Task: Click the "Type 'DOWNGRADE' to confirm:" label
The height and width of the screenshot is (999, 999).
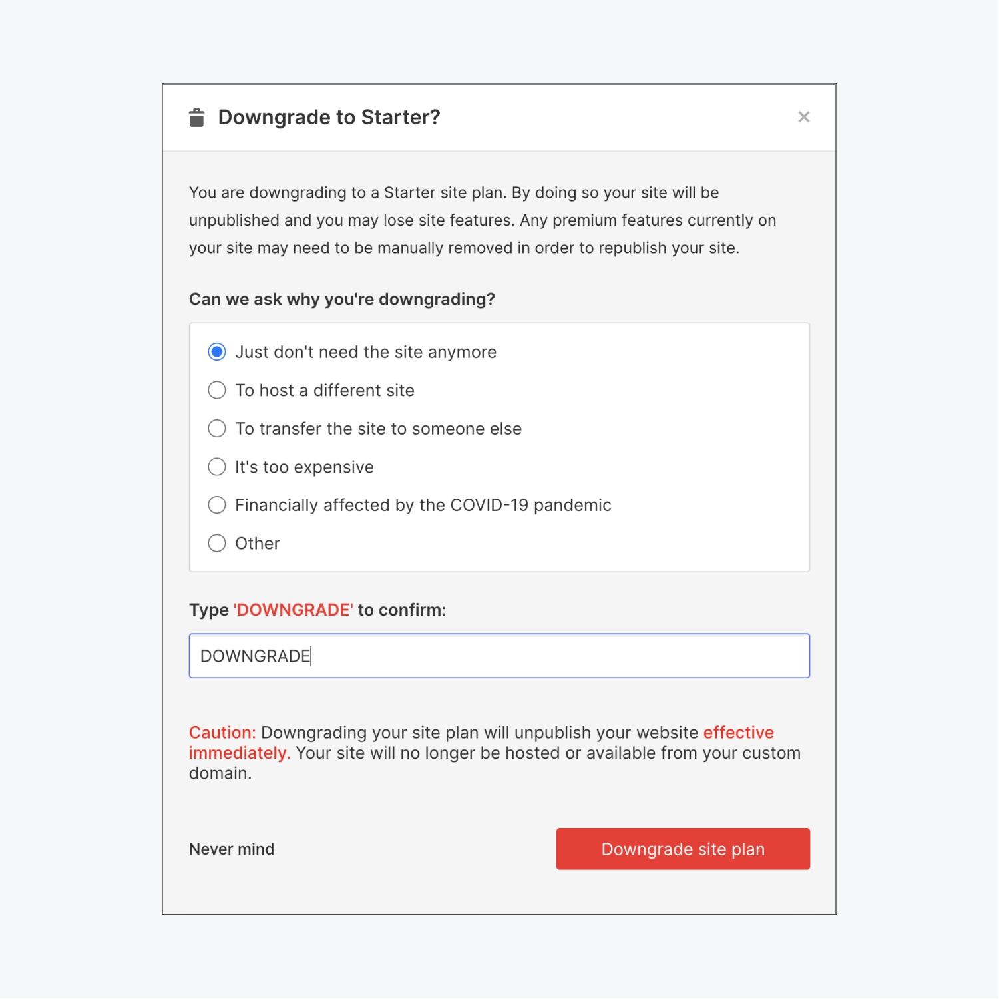Action: (x=317, y=610)
